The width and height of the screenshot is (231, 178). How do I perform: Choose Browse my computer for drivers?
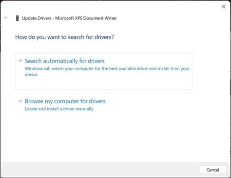tap(65, 101)
